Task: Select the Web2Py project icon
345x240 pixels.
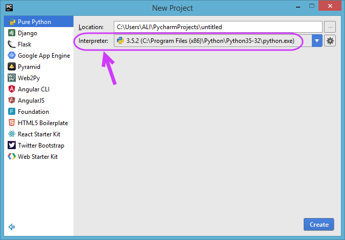Action: pos(11,78)
